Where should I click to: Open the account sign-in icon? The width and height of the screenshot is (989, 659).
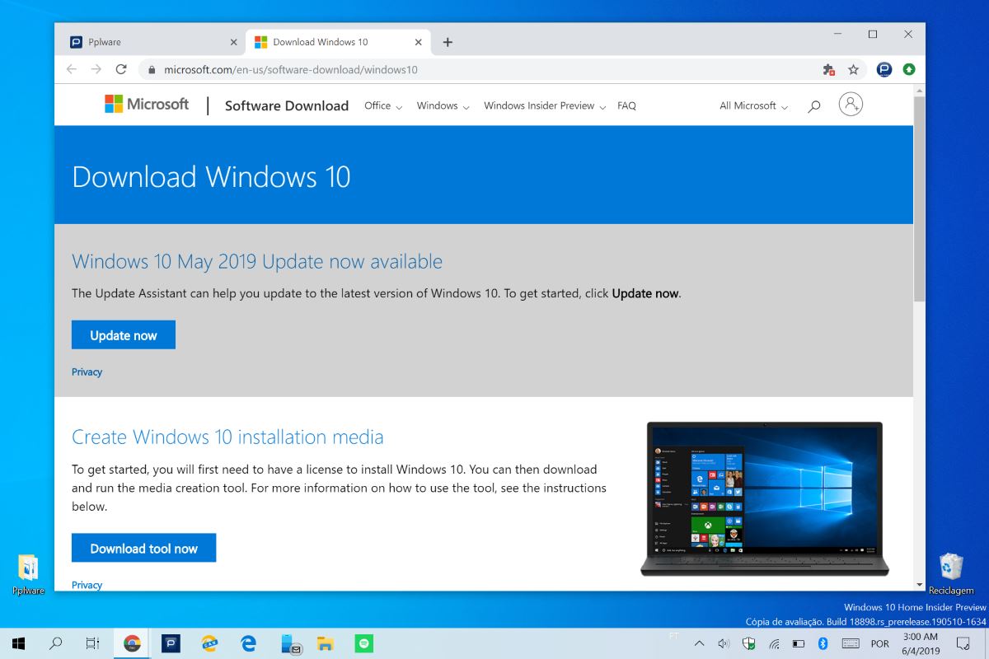click(x=850, y=105)
